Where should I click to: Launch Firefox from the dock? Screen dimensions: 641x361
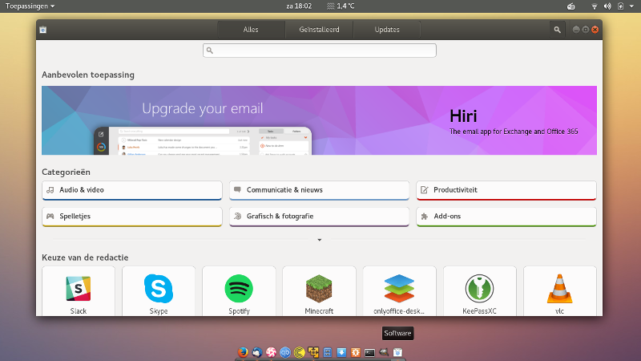243,352
